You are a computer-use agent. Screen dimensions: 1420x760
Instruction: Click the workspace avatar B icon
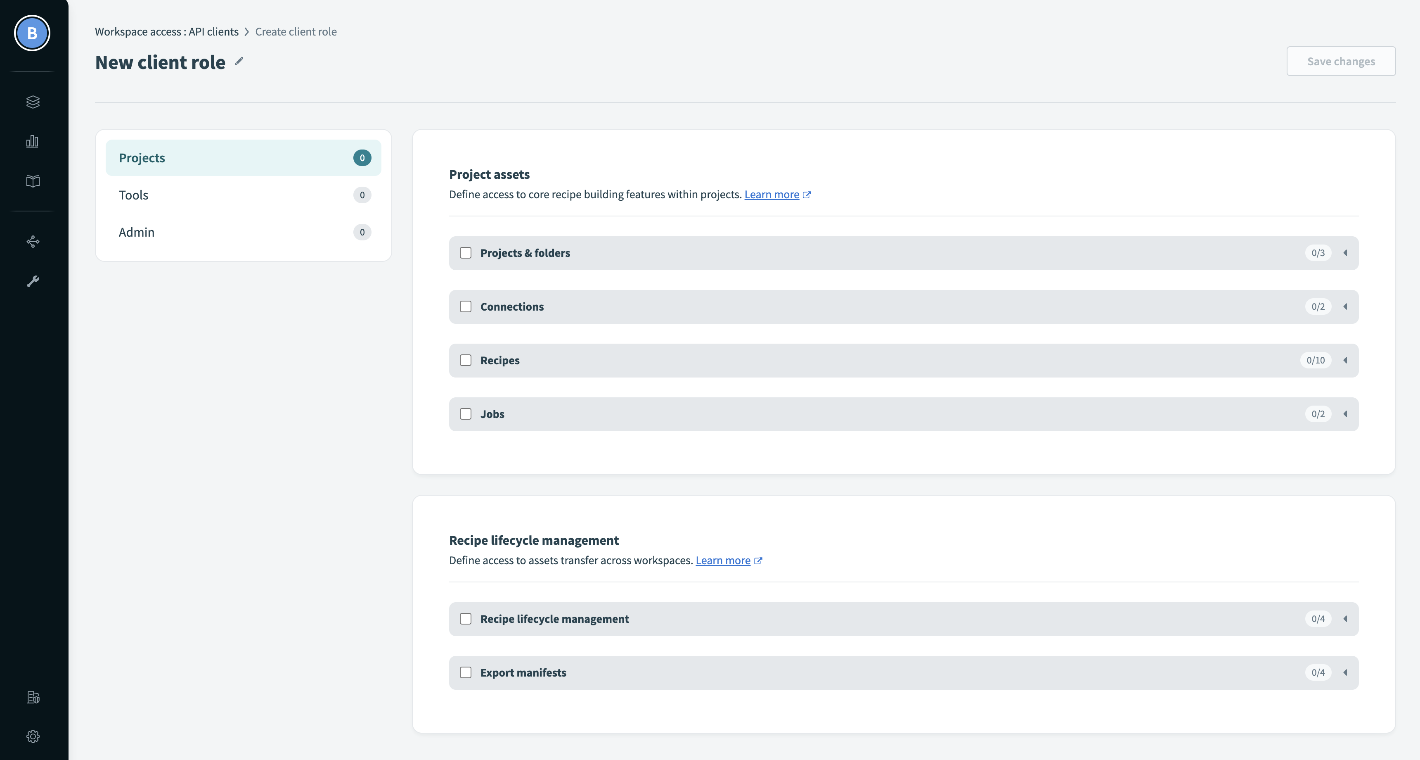pyautogui.click(x=32, y=33)
